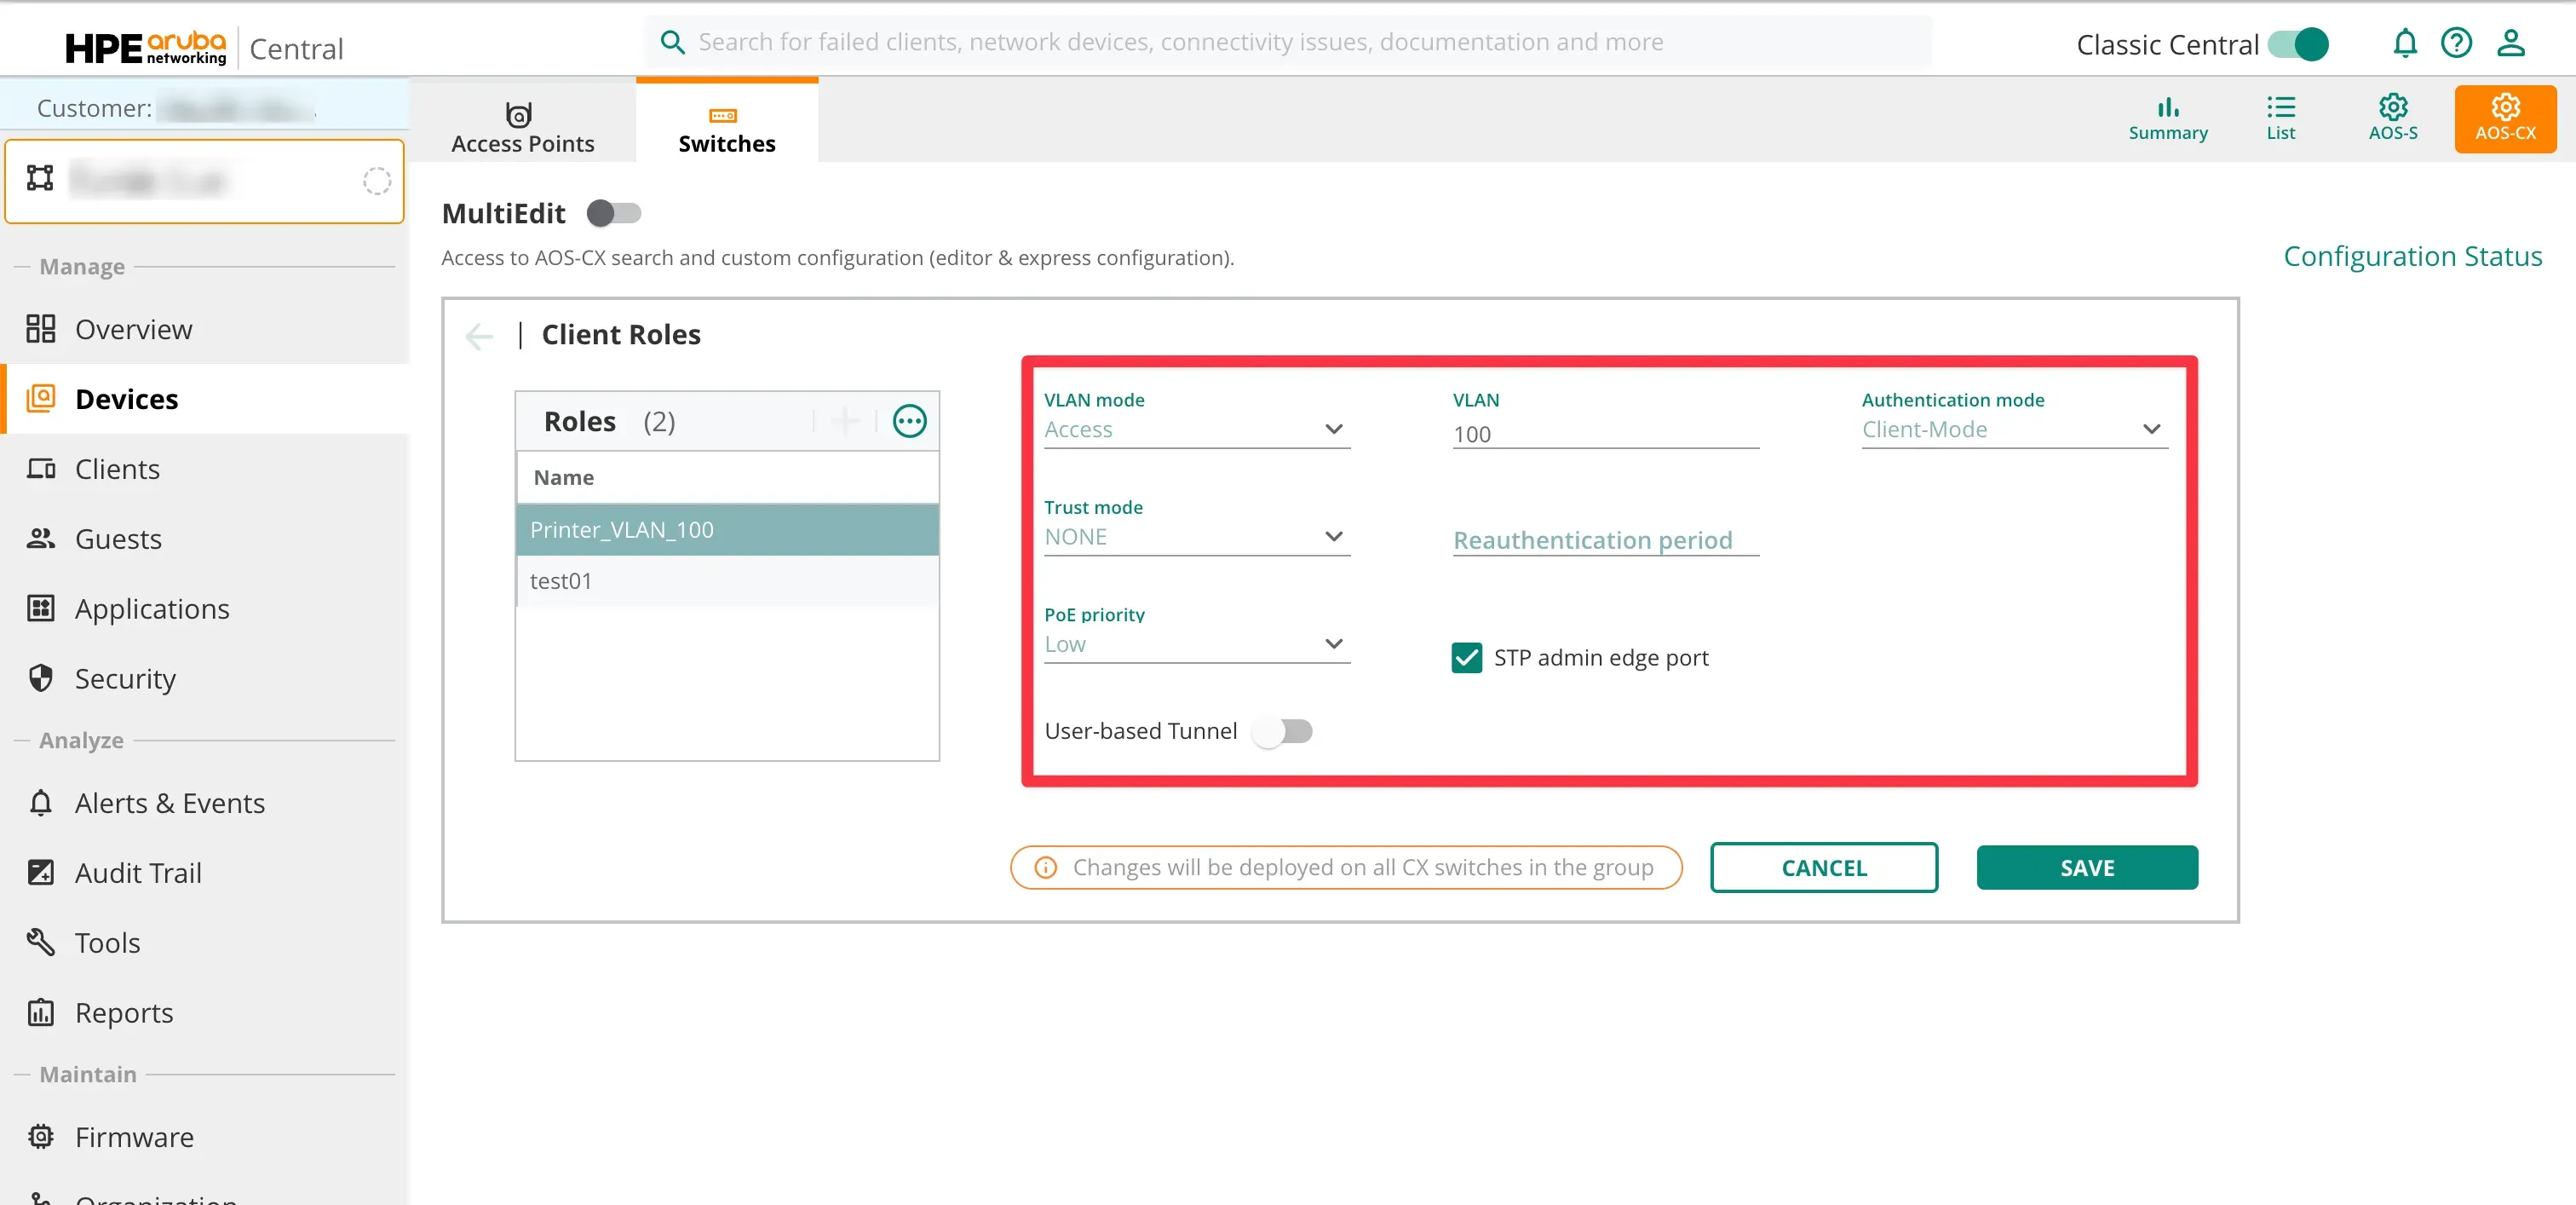Expand the VLAN mode dropdown
Image resolution: width=2576 pixels, height=1205 pixels.
tap(1196, 429)
